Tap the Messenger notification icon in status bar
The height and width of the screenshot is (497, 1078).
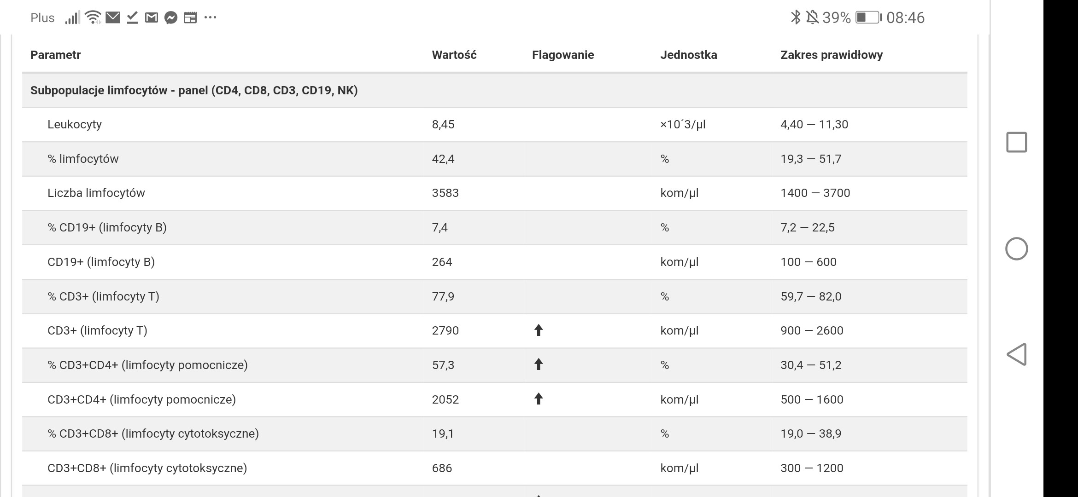click(171, 18)
